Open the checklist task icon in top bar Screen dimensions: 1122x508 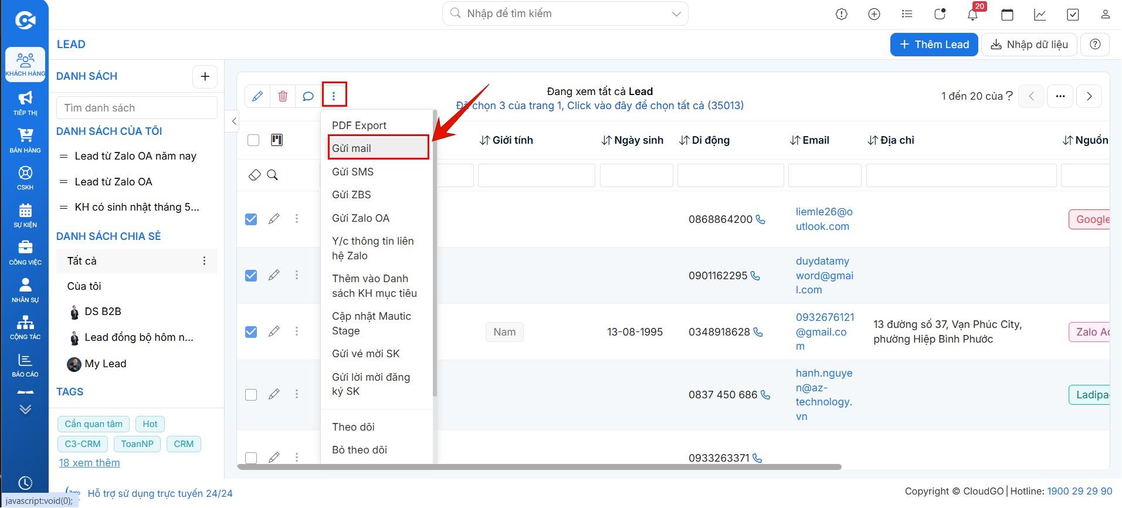(1073, 14)
